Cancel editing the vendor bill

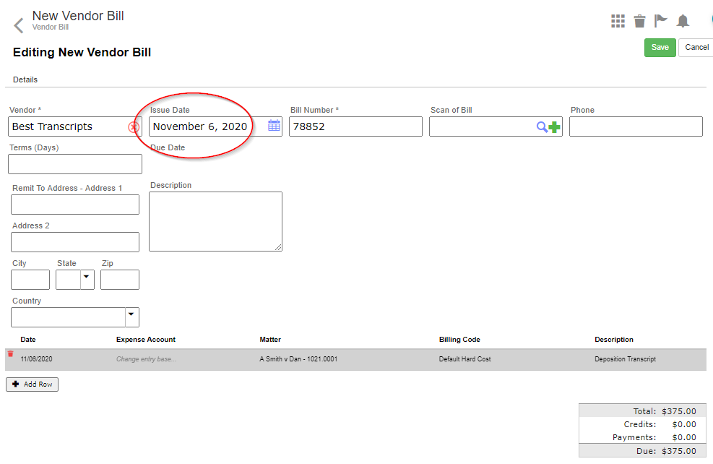coord(696,47)
